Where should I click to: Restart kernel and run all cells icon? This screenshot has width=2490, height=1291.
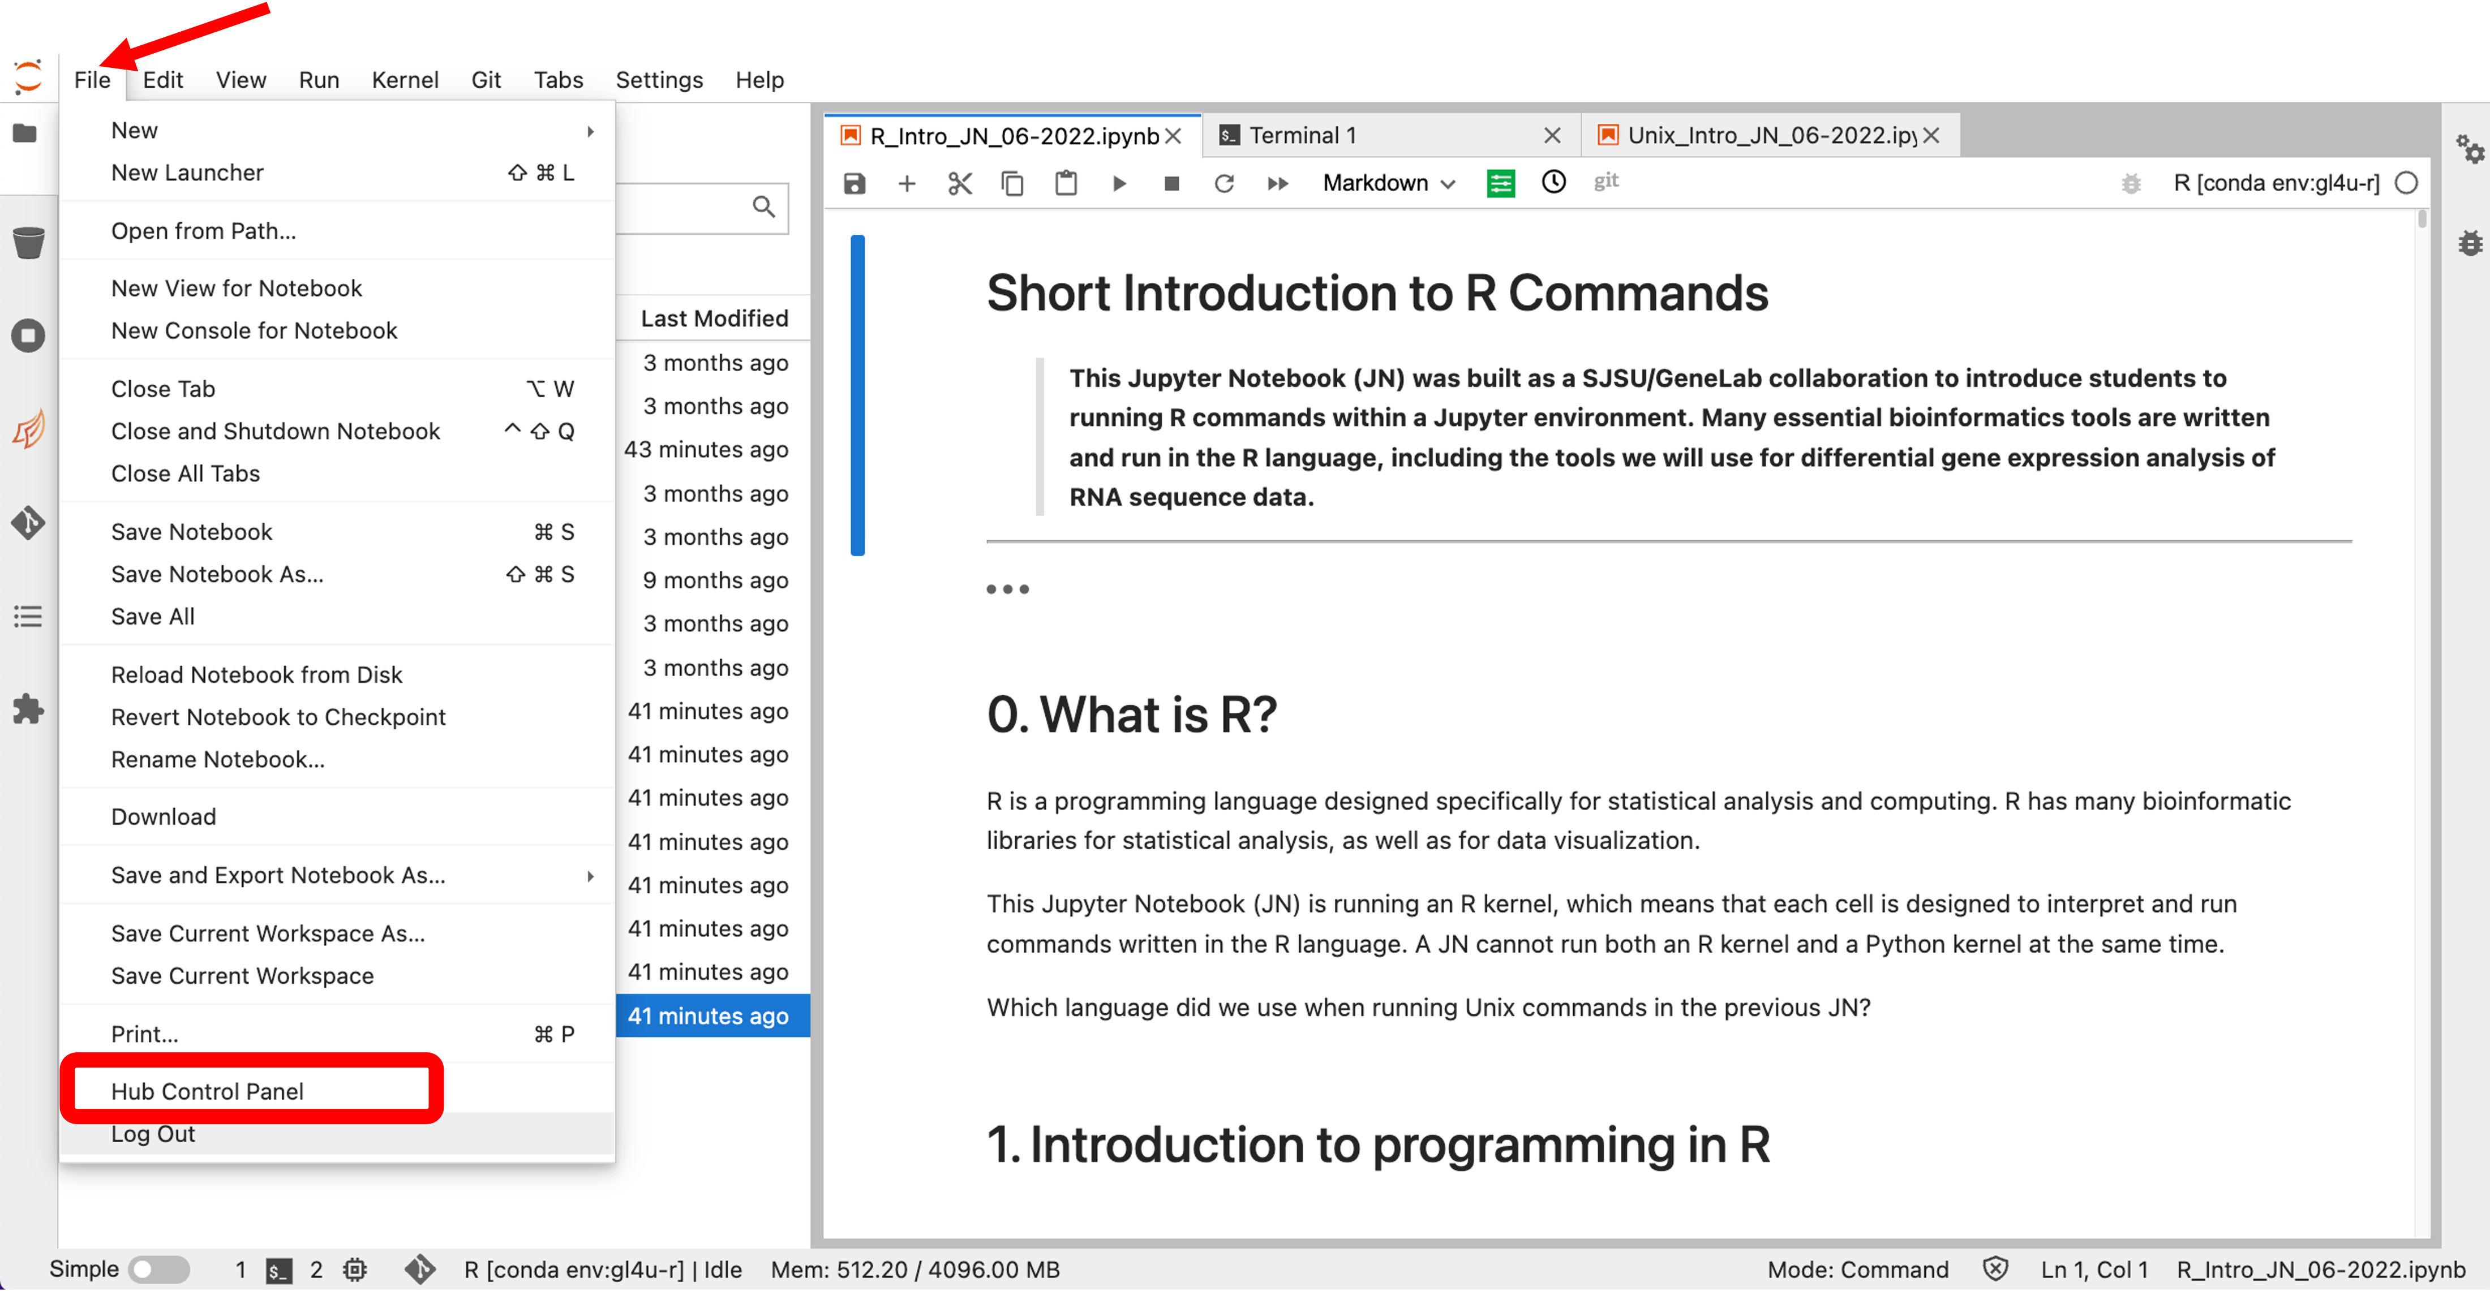(x=1278, y=184)
